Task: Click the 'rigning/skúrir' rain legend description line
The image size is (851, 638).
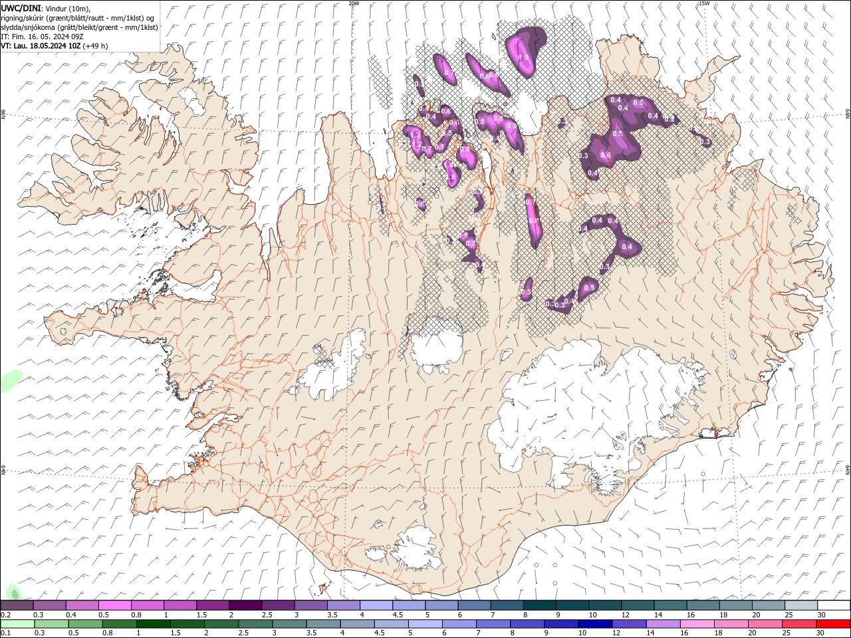Action: tap(77, 18)
